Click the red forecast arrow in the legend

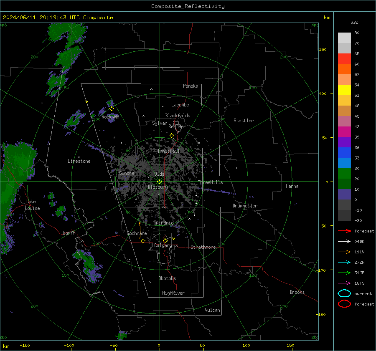coord(344,231)
